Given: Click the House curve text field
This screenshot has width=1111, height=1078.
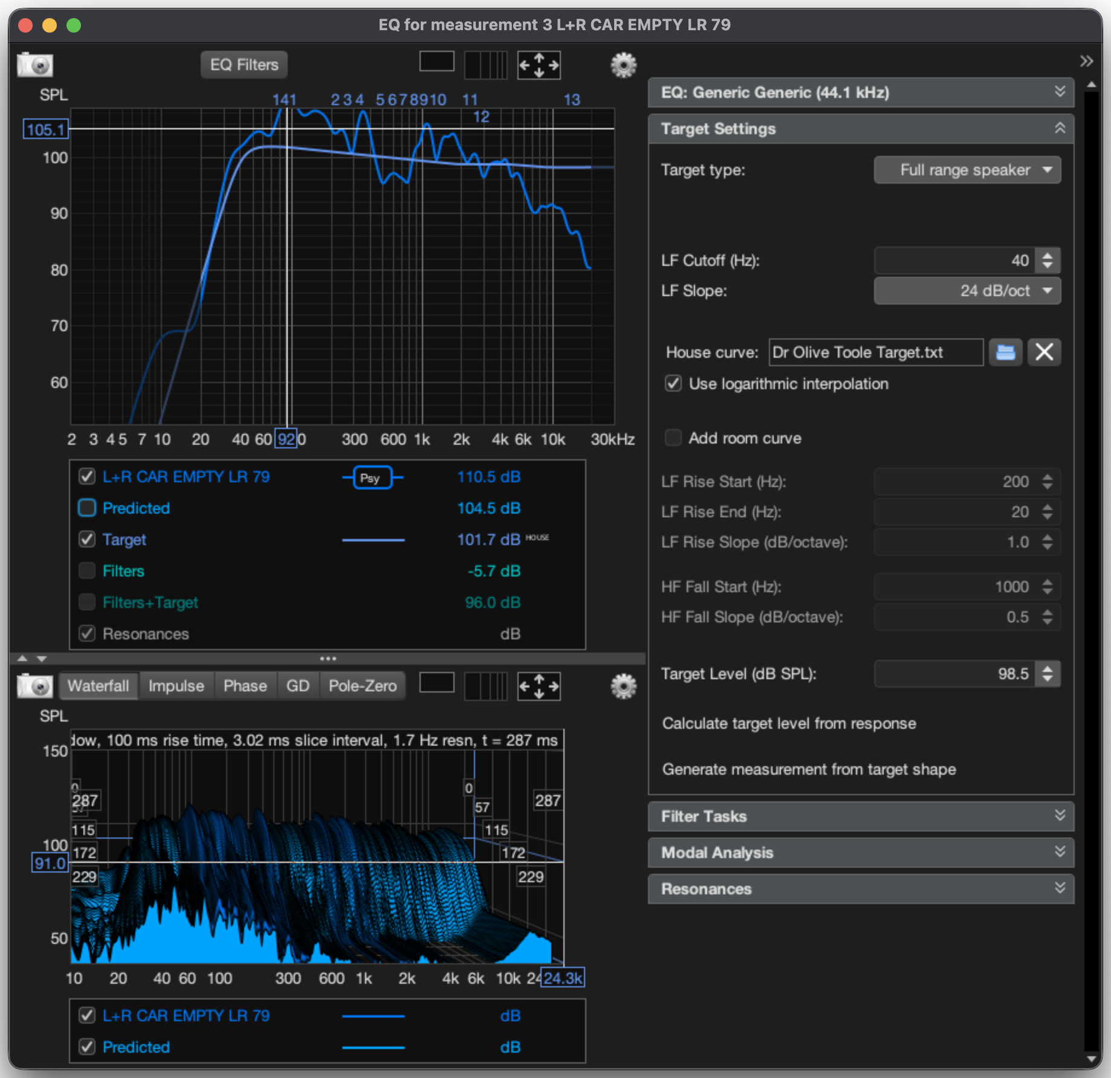Looking at the screenshot, I should tap(876, 352).
